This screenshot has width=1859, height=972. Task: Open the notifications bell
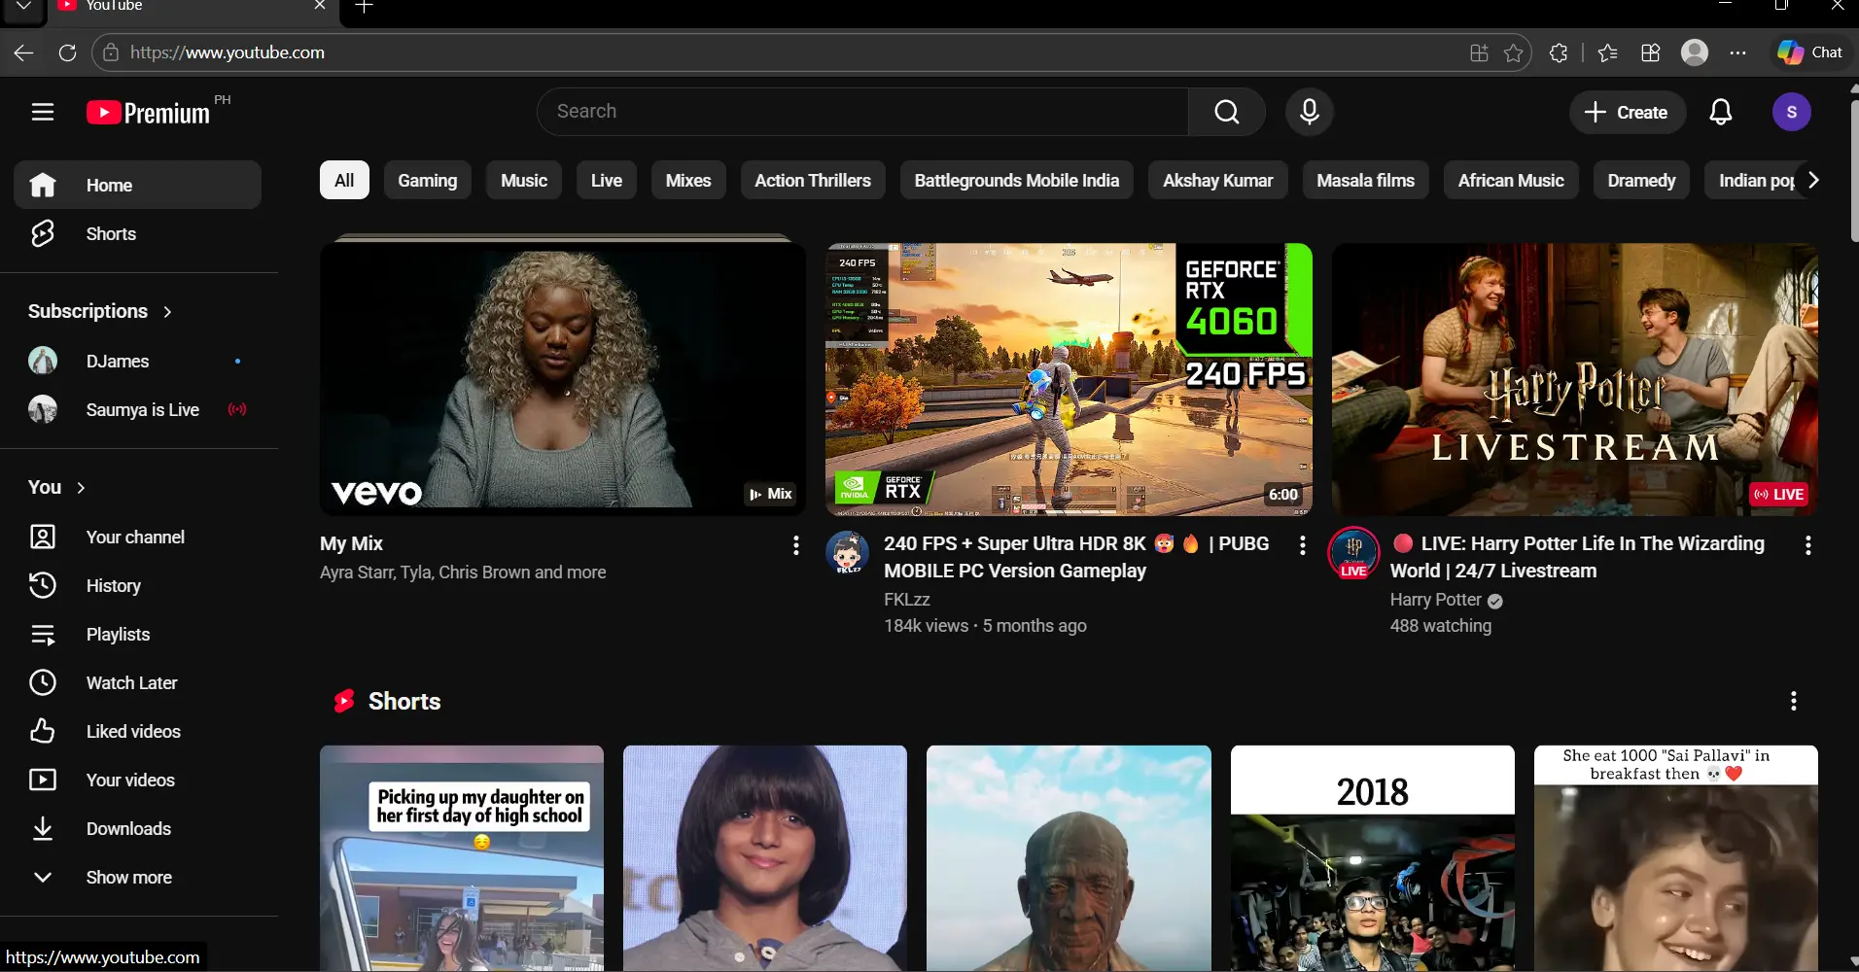(1720, 112)
